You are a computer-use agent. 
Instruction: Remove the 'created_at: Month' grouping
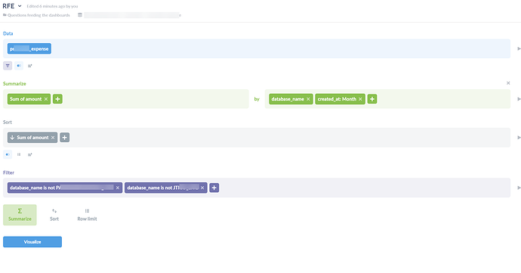360,99
